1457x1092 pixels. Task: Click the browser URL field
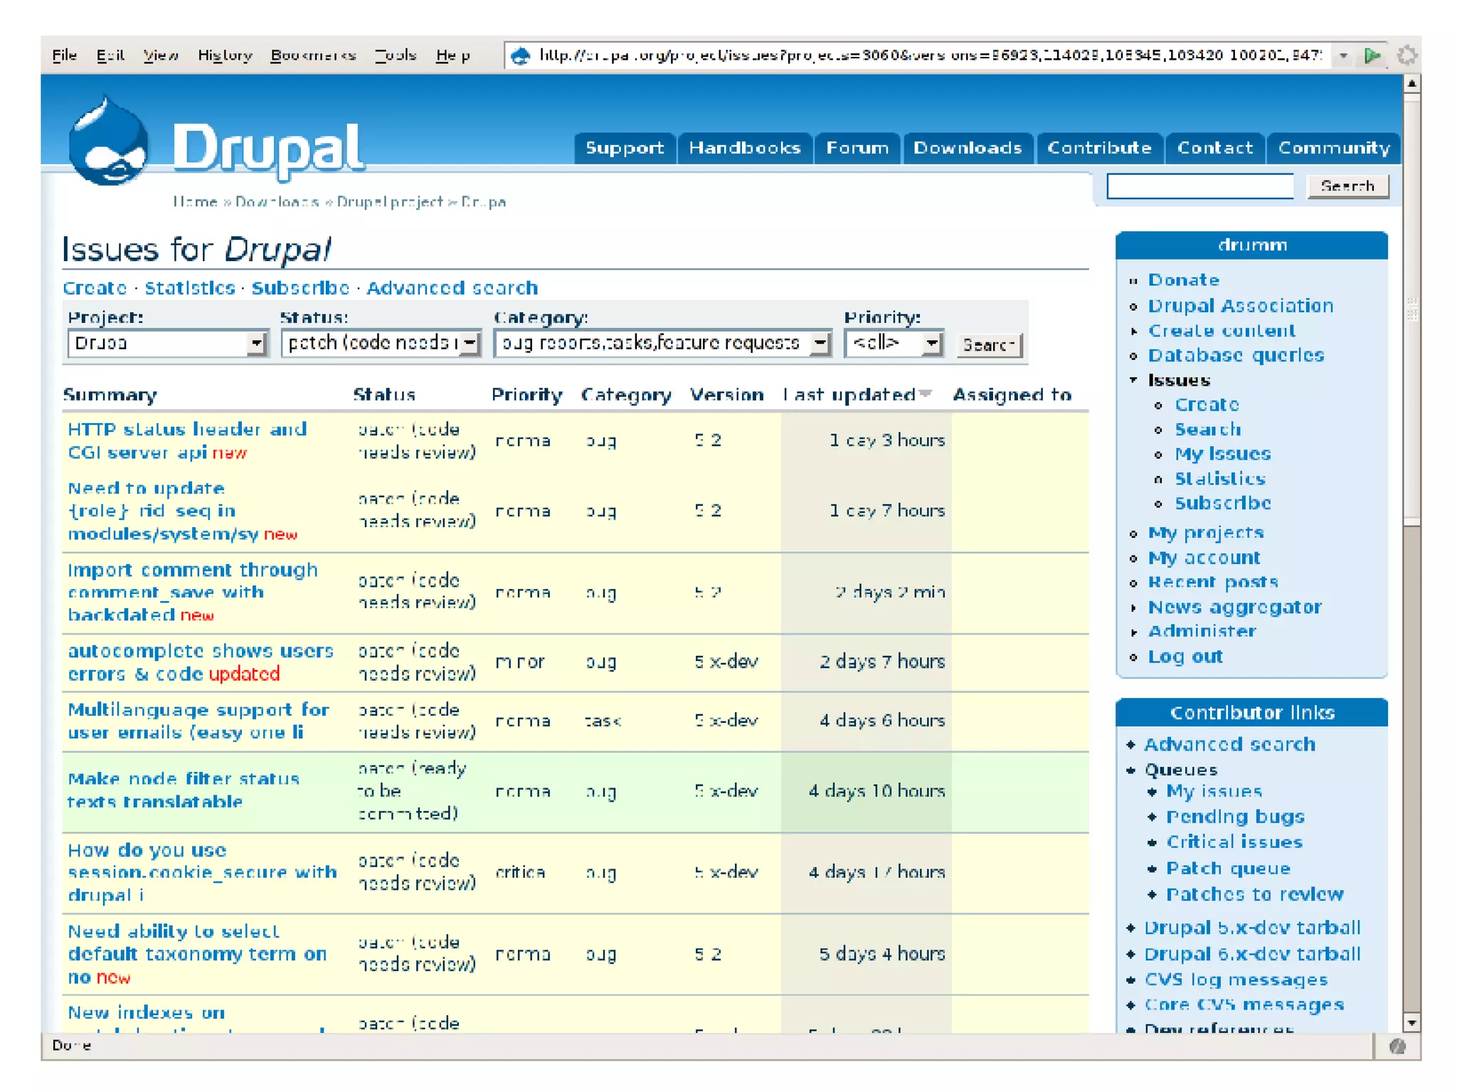click(x=929, y=55)
